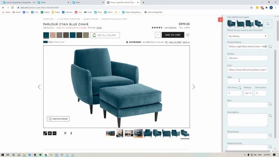The height and width of the screenshot is (157, 279).
Task: Open Gmail bookmark
Action: pyautogui.click(x=17, y=12)
